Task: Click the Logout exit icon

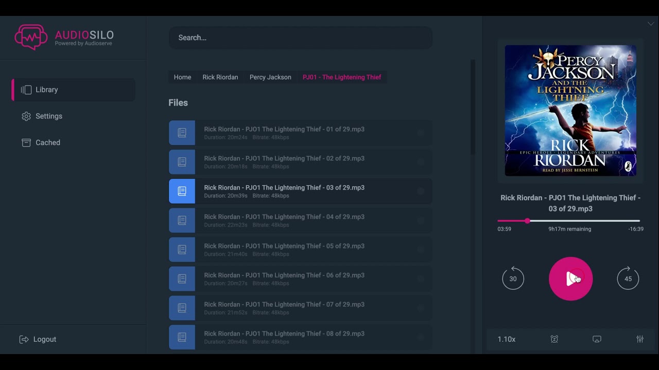Action: (x=24, y=339)
